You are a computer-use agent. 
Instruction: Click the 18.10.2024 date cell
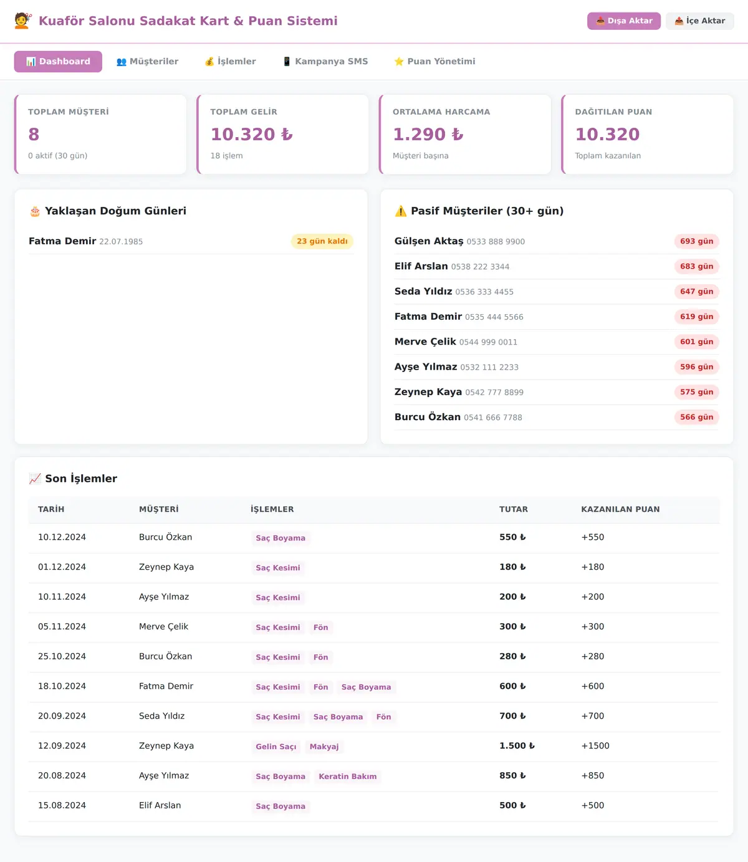tap(62, 686)
